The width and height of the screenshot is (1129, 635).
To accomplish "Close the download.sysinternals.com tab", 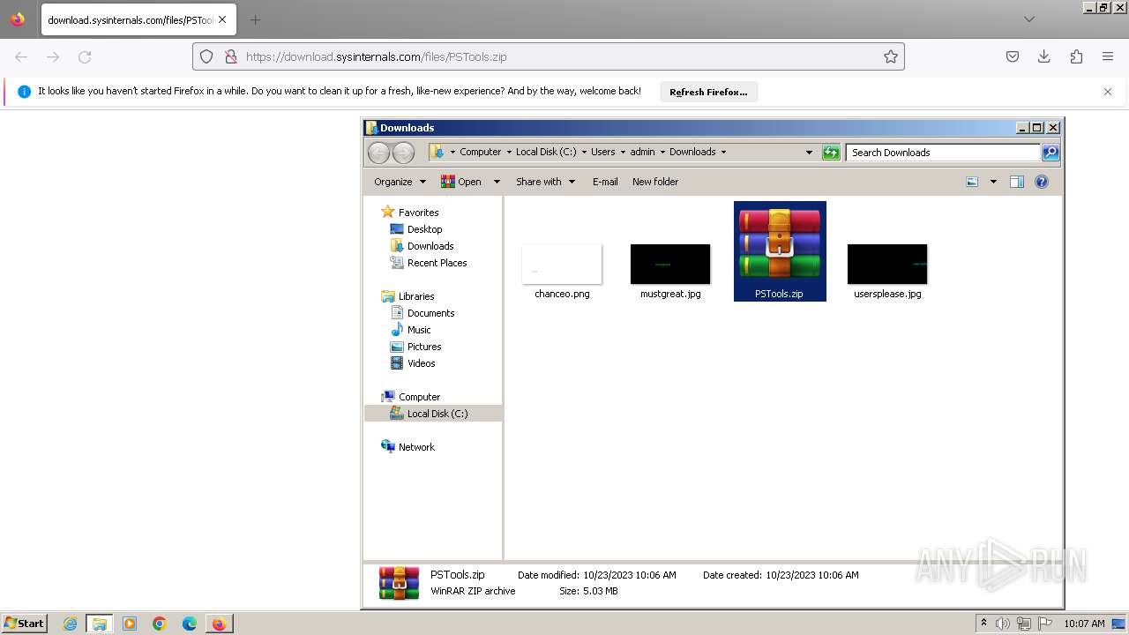I will tap(222, 19).
